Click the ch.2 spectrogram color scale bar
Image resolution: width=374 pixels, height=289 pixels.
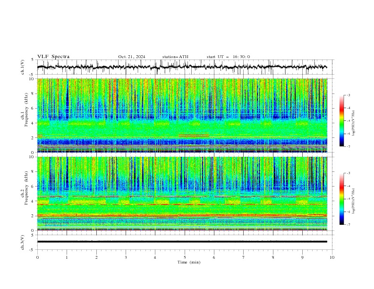(341, 199)
